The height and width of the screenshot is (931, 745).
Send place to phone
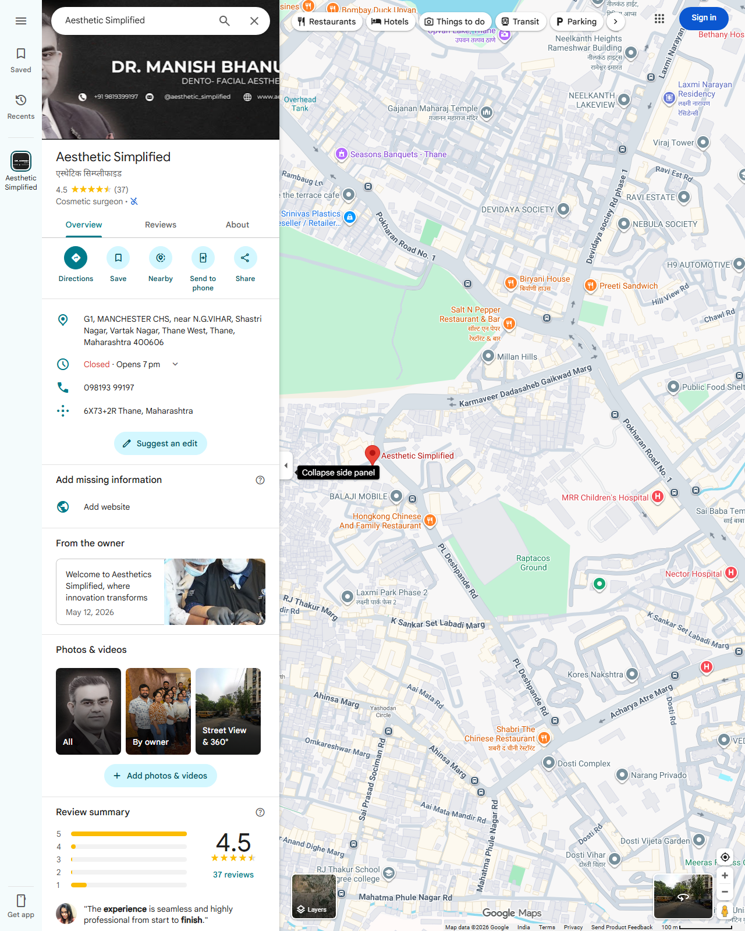pos(203,269)
